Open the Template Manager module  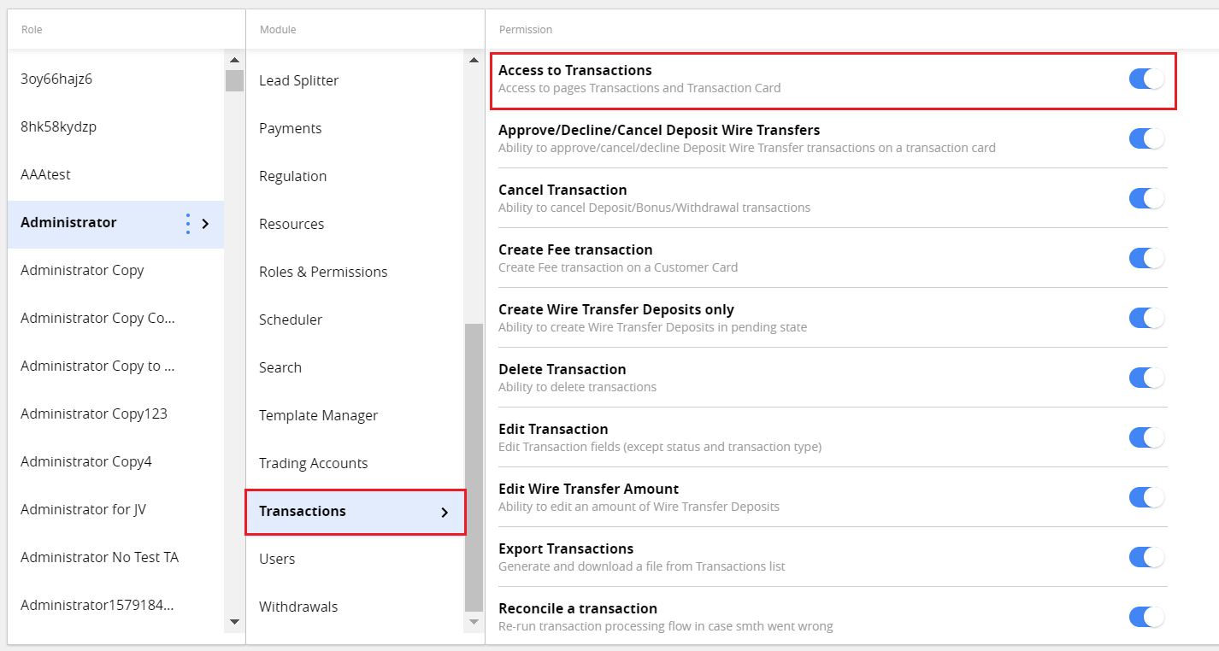click(x=319, y=415)
